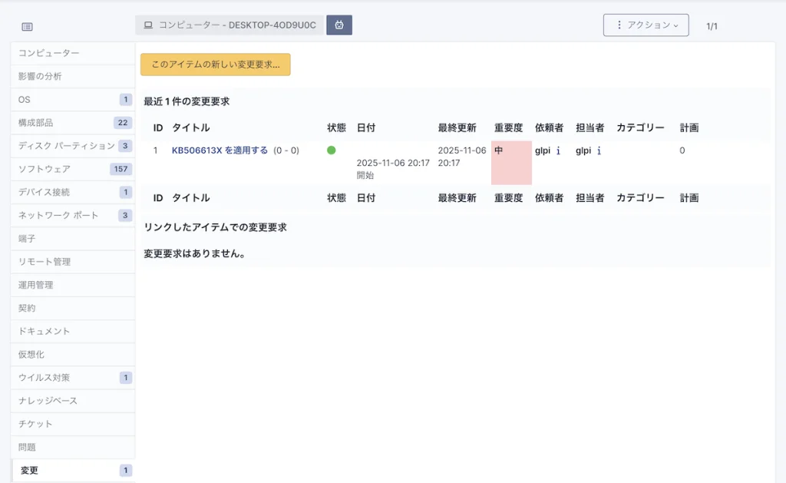Open 問題 tab

pyautogui.click(x=73, y=447)
